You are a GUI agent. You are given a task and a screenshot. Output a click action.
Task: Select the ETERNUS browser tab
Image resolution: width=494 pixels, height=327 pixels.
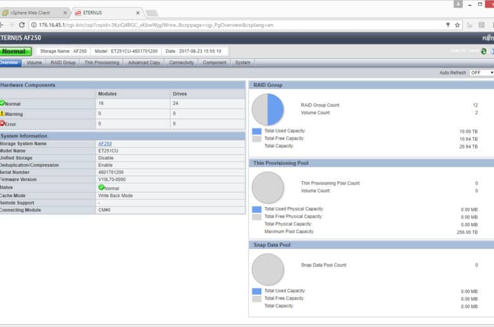107,13
